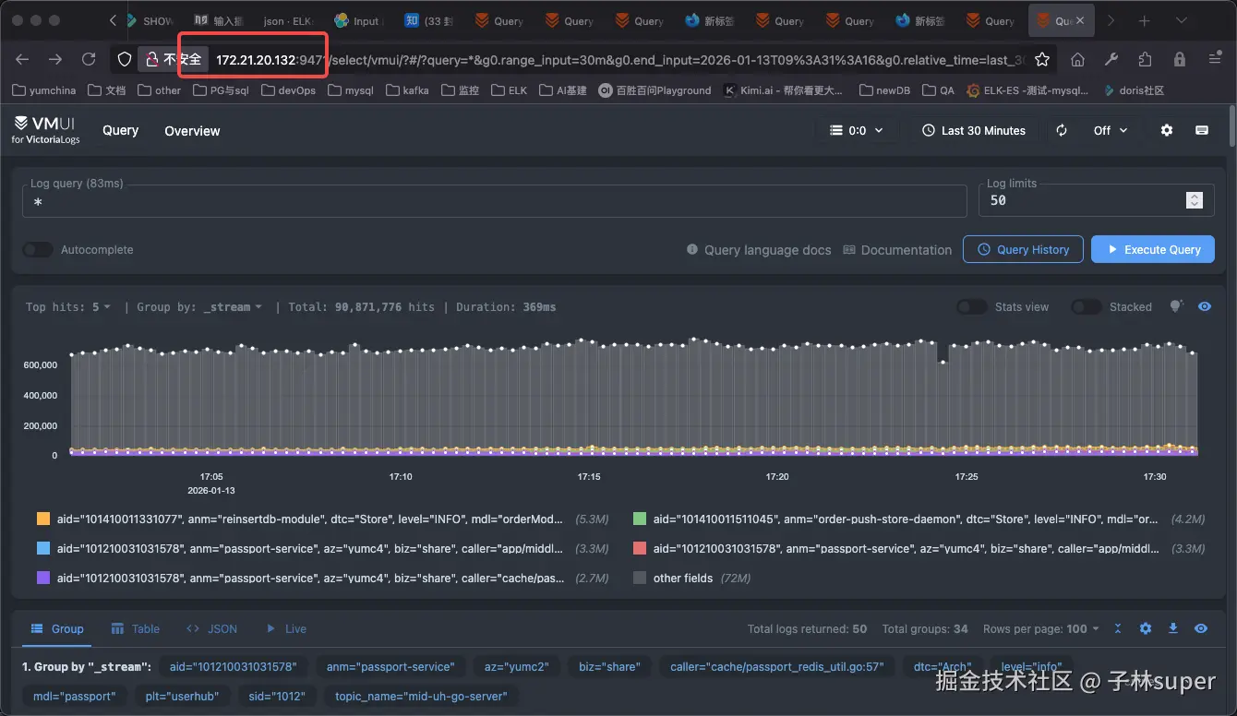Viewport: 1237px width, 716px height.
Task: Open the doris社区 bookmarks folder
Action: pos(1133,90)
